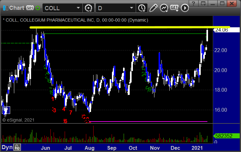Expand the COLL symbol dropdown arrow

(78, 8)
